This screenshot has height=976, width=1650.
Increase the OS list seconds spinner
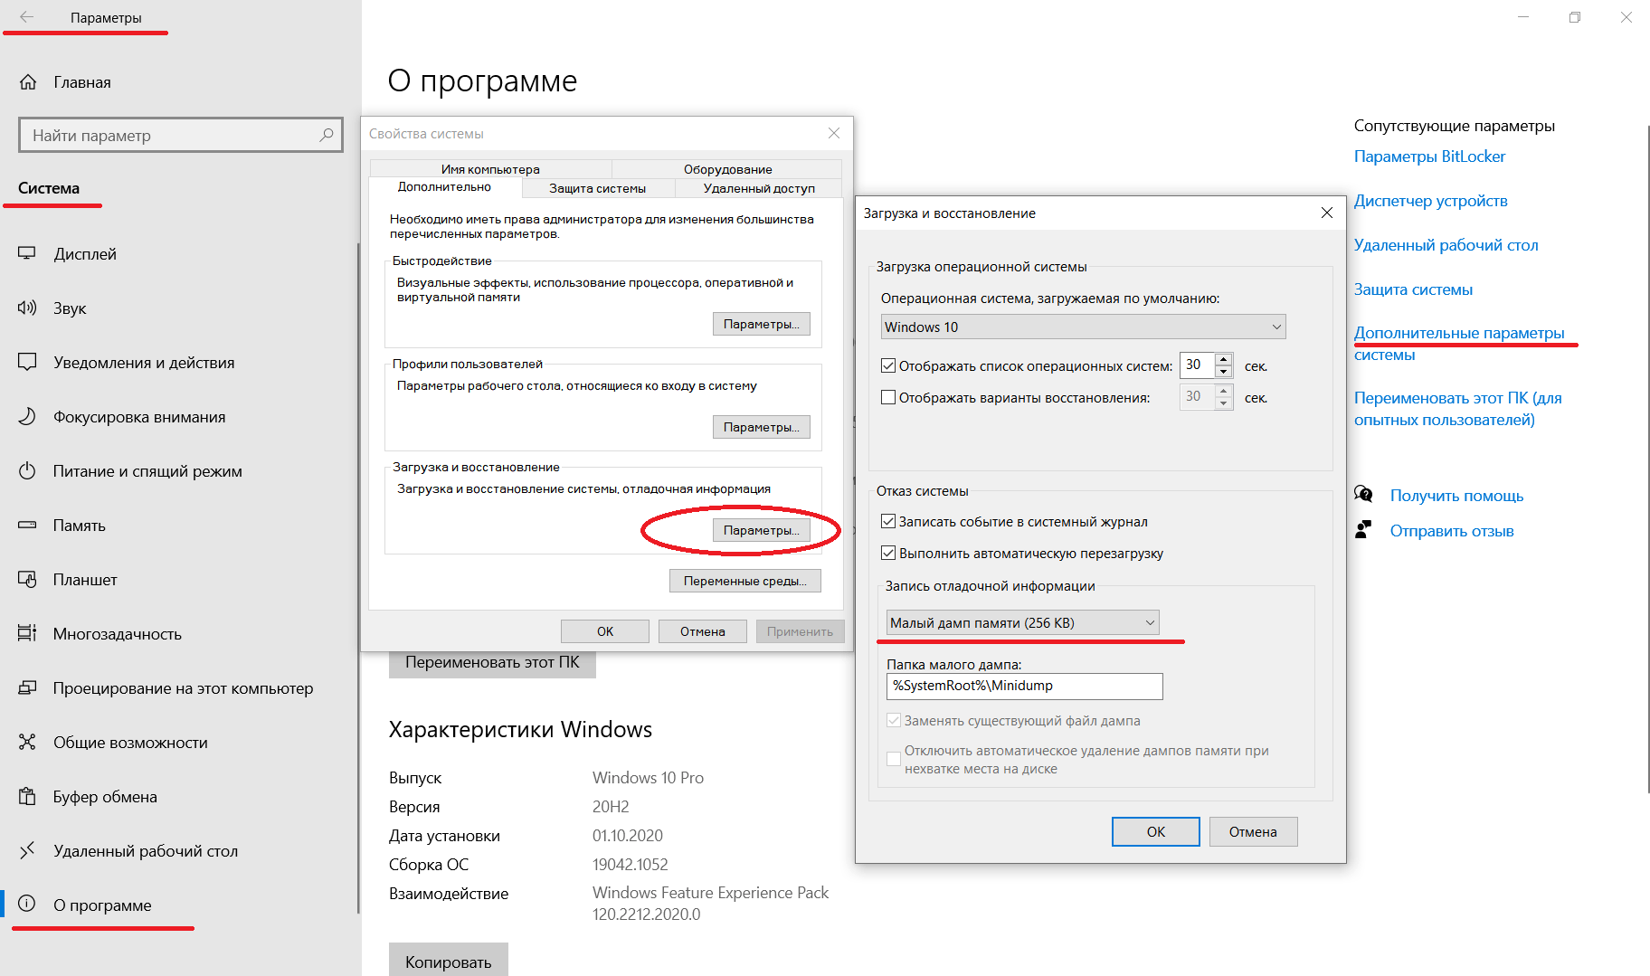1223,360
